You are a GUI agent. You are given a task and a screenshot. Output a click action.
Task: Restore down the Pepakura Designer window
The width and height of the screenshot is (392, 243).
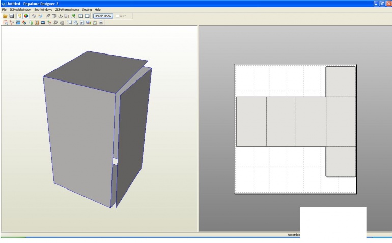click(382, 4)
